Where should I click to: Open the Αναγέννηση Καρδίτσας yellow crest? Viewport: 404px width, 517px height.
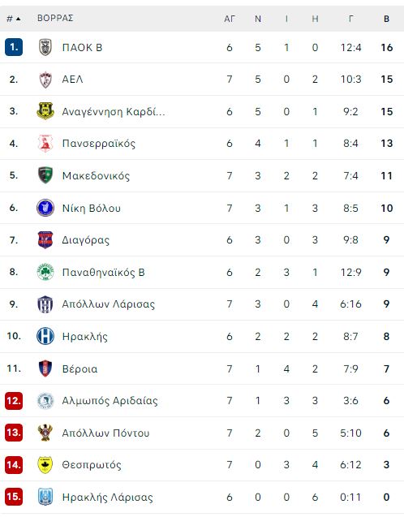[45, 111]
